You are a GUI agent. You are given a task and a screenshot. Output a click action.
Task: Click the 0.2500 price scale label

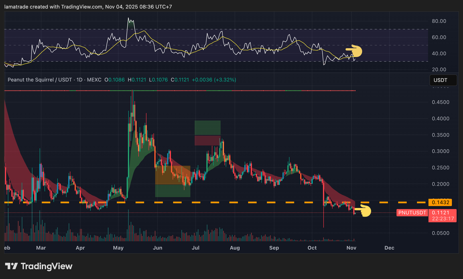(440, 168)
